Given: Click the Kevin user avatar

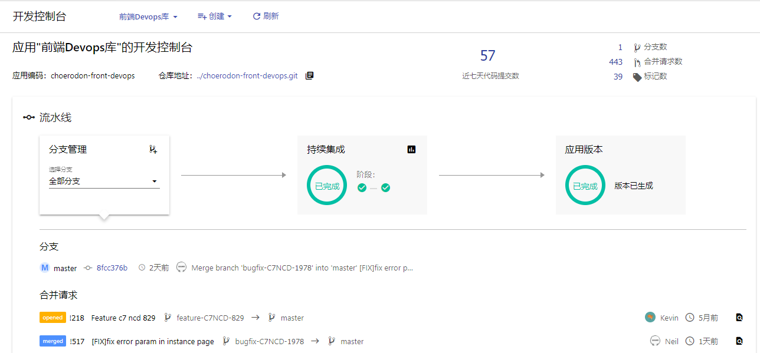Looking at the screenshot, I should pos(650,317).
